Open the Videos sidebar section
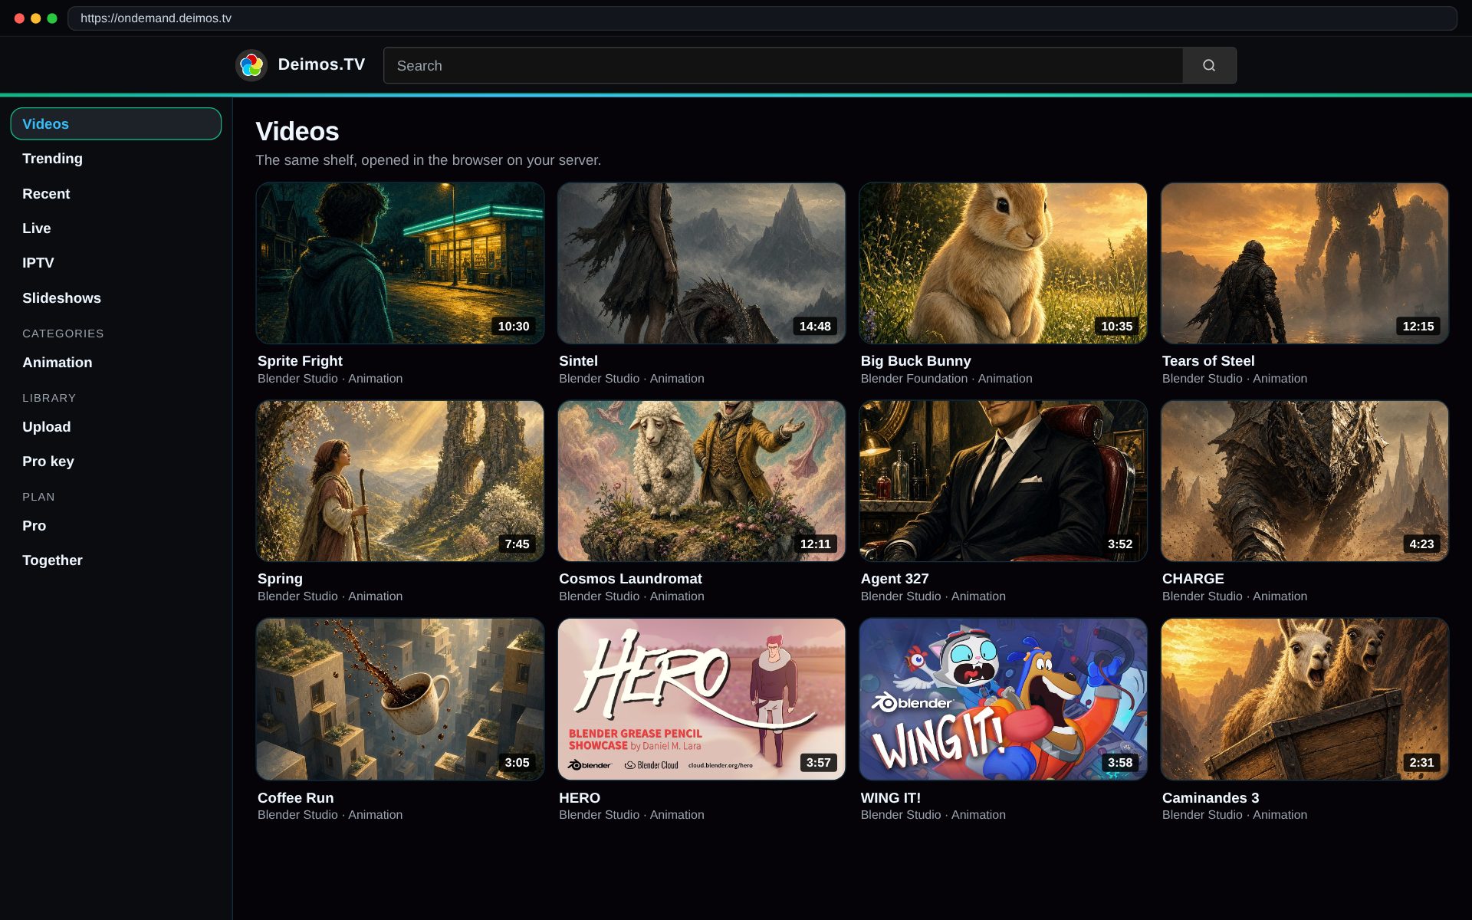Image resolution: width=1472 pixels, height=920 pixels. pyautogui.click(x=116, y=123)
